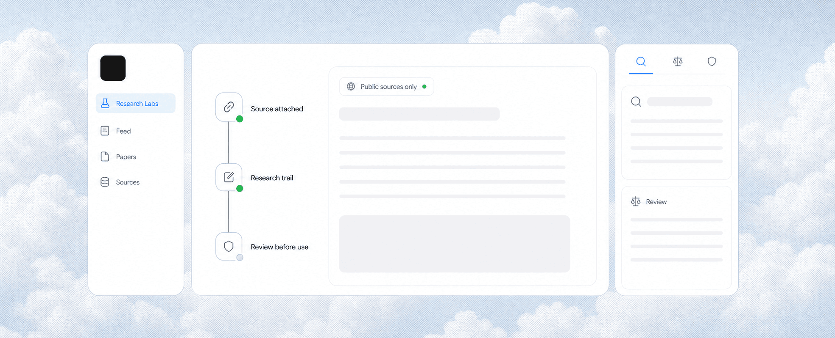Click the green dot in Public sources chip
Image resolution: width=835 pixels, height=338 pixels.
(424, 86)
